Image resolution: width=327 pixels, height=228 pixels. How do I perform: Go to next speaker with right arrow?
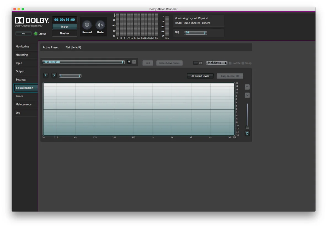tap(54, 76)
